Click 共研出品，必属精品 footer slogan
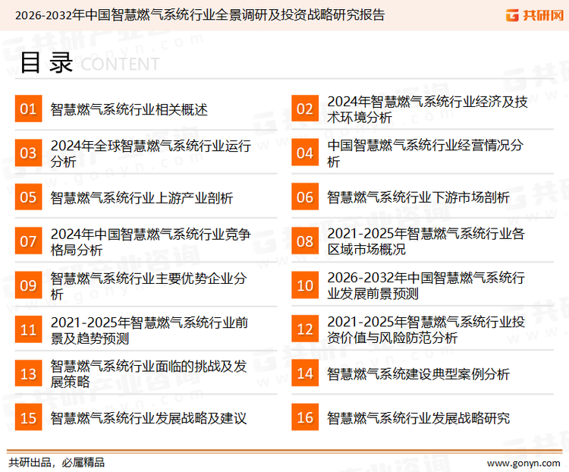 (x=57, y=463)
